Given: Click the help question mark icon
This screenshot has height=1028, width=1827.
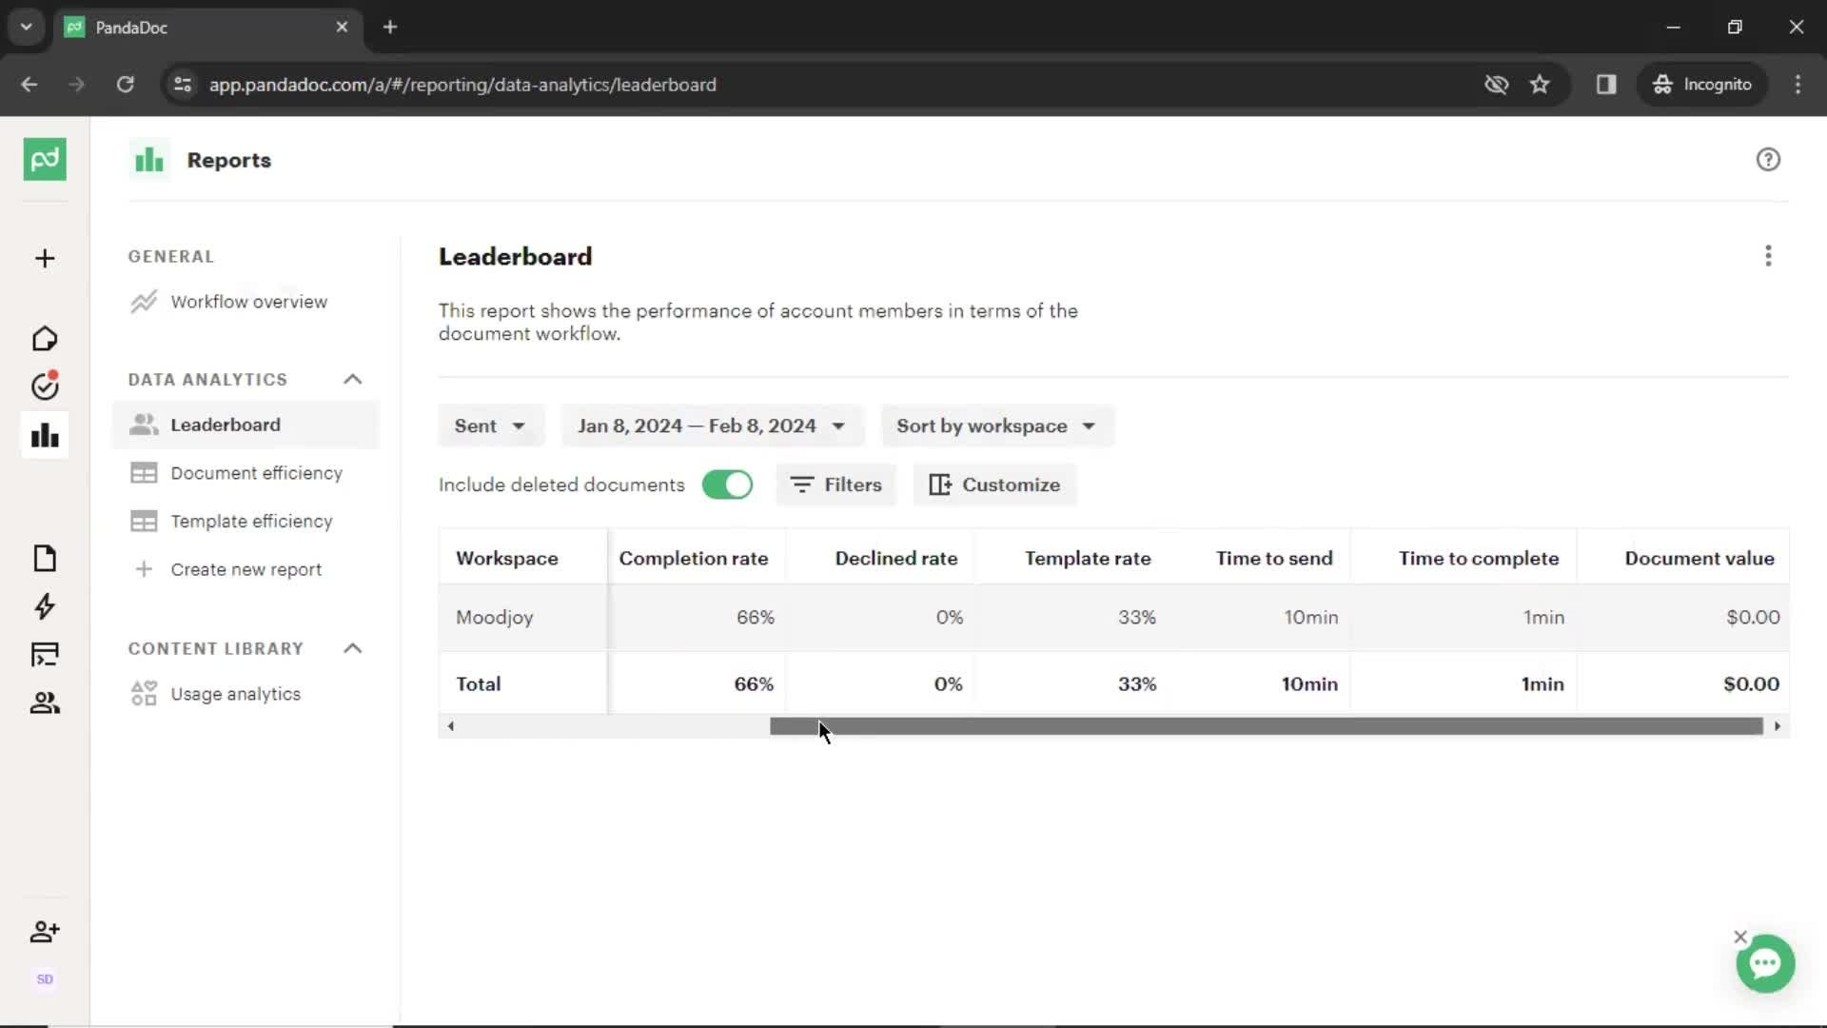Looking at the screenshot, I should (x=1768, y=160).
